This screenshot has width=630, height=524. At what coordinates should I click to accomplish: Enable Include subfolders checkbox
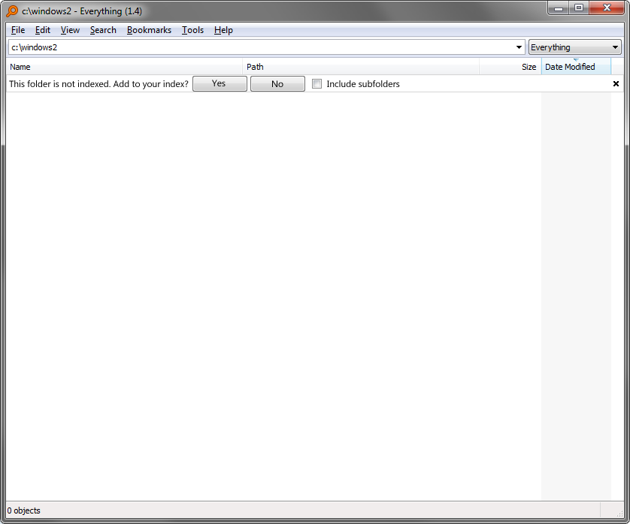click(317, 84)
